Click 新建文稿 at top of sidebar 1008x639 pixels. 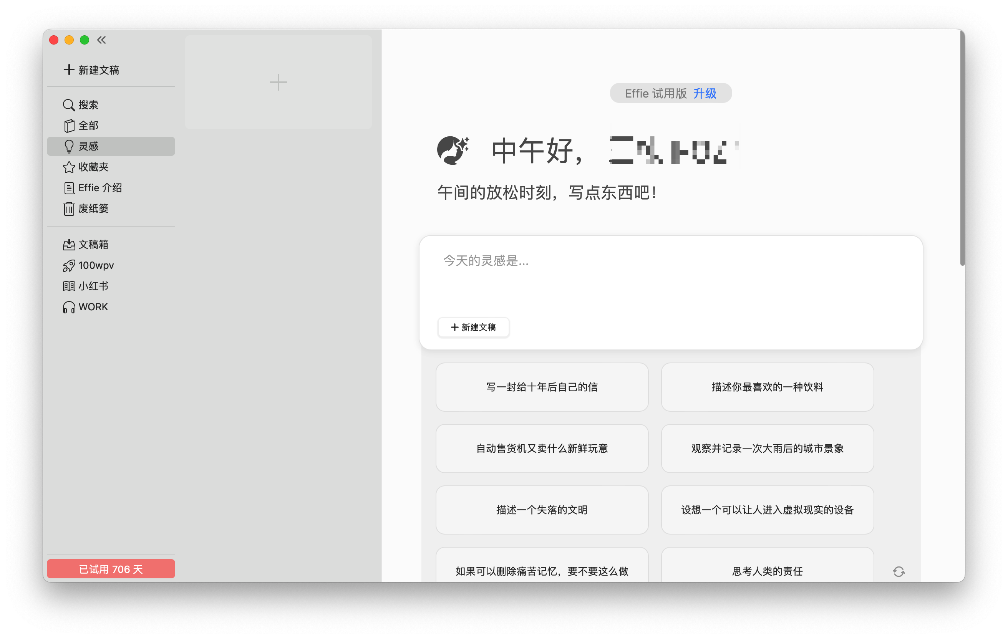pos(91,70)
